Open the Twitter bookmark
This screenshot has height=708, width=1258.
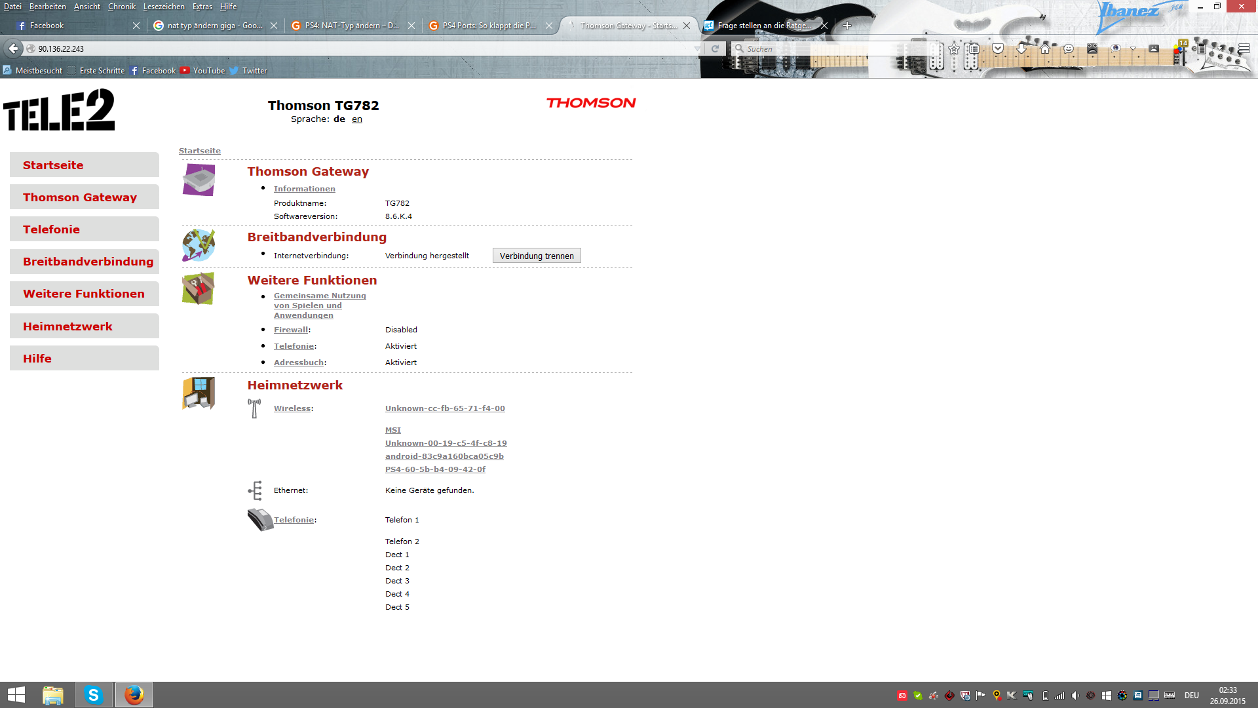pyautogui.click(x=248, y=71)
